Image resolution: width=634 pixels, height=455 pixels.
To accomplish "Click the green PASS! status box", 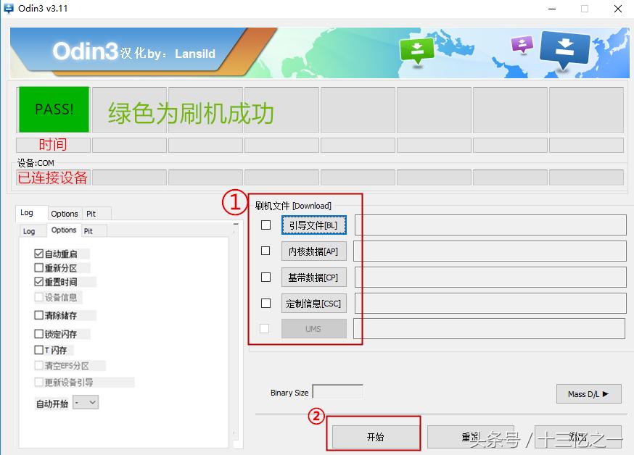I will click(x=52, y=109).
